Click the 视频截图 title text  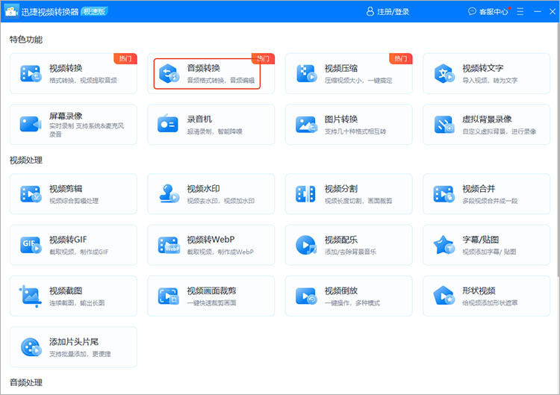(x=66, y=290)
